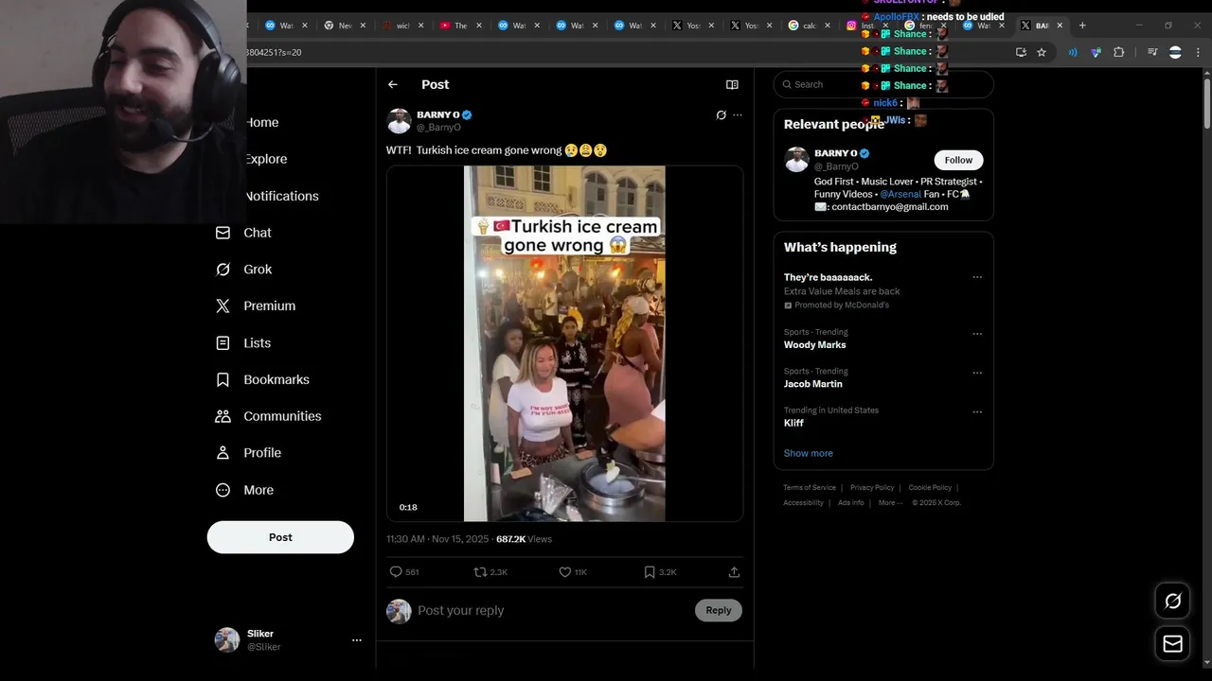Image resolution: width=1212 pixels, height=681 pixels.
Task: Open options for 'They're baaaaaack.' promoted trend
Action: pyautogui.click(x=977, y=278)
